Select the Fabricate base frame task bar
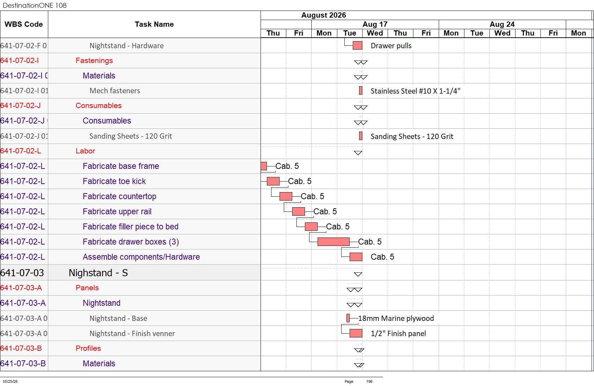 (264, 166)
